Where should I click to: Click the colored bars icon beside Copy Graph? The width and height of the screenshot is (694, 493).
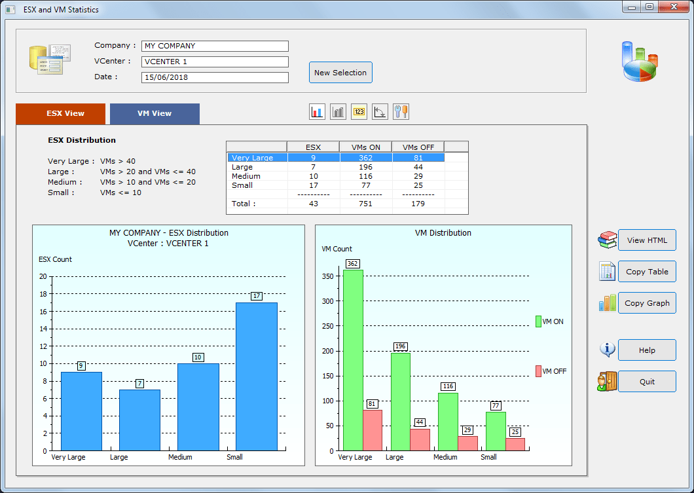tap(607, 302)
